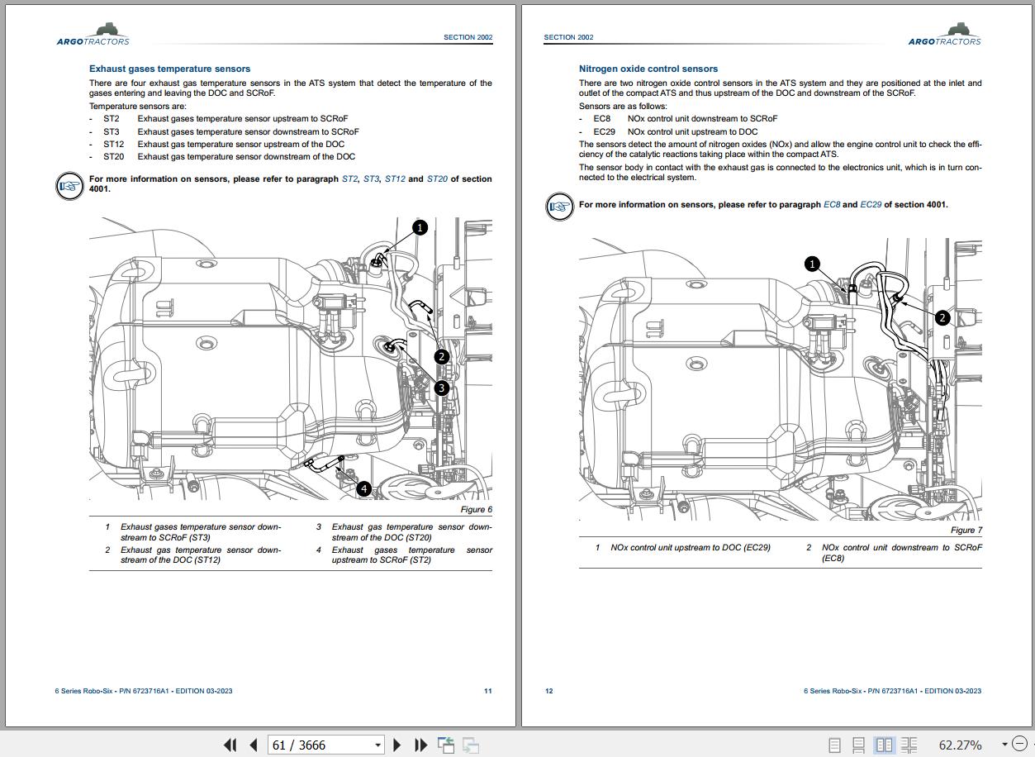Open the EC8 paragraph link
Screen dimensions: 1035x757
click(x=831, y=204)
